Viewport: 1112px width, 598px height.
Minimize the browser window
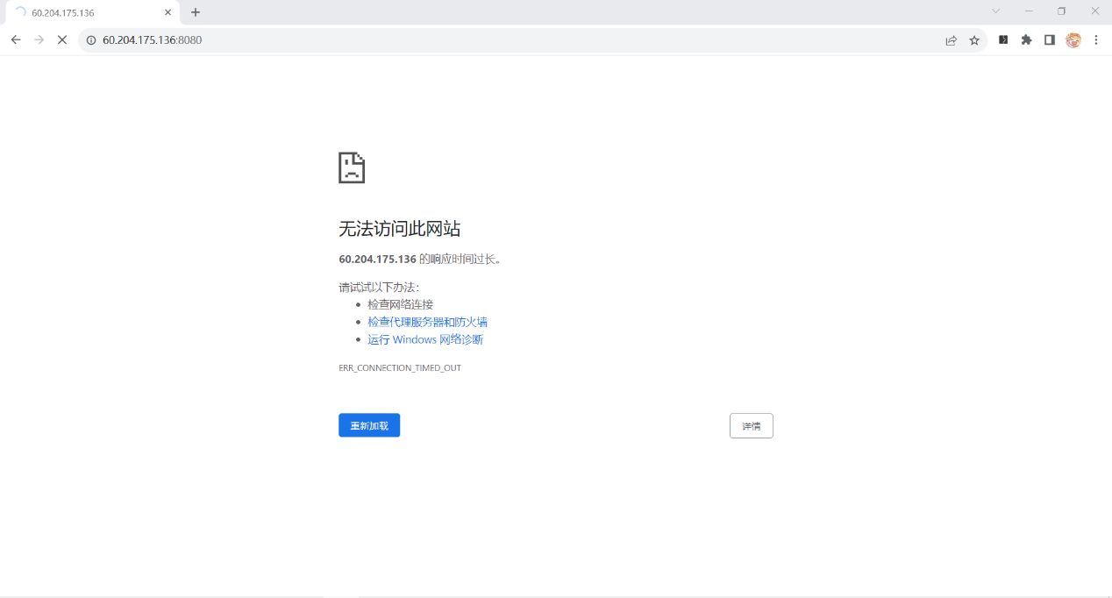[x=1029, y=11]
